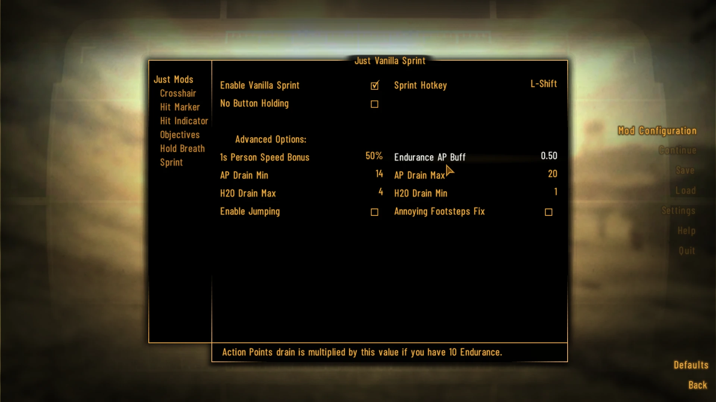Screen dimensions: 716x402
Task: Click the Help menu option
Action: click(687, 230)
